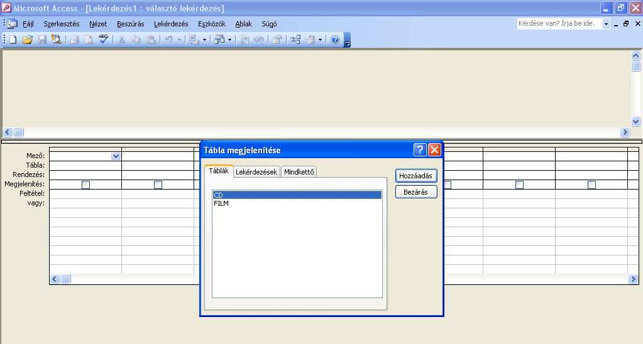The width and height of the screenshot is (643, 344).
Task: Click the Undo arrow icon
Action: 168,40
